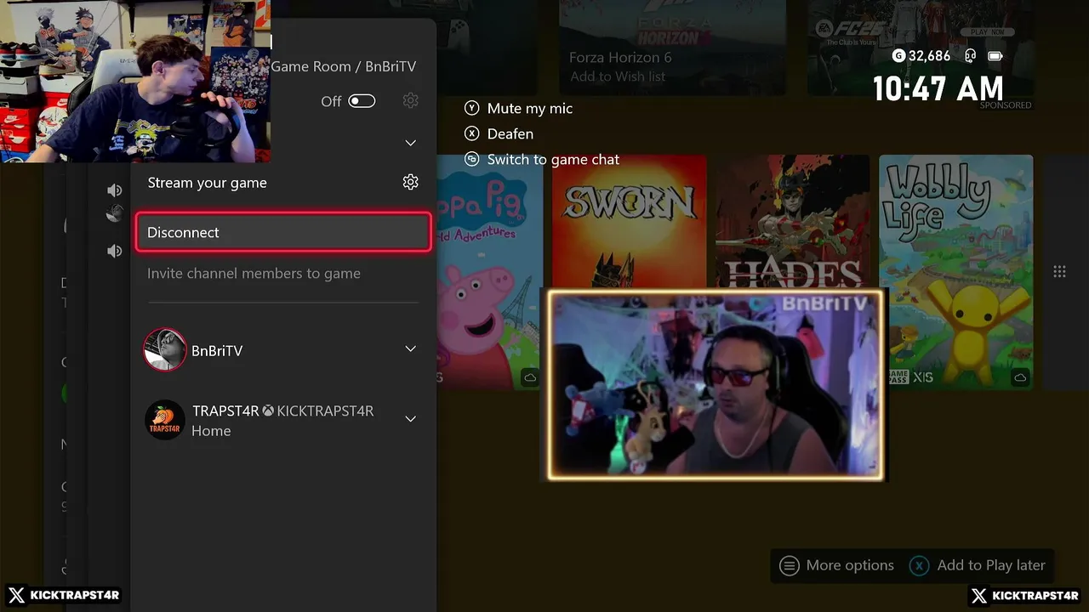Select TRAPST4R KICKTRAPST4R member row text
This screenshot has width=1089, height=612.
pyautogui.click(x=282, y=411)
